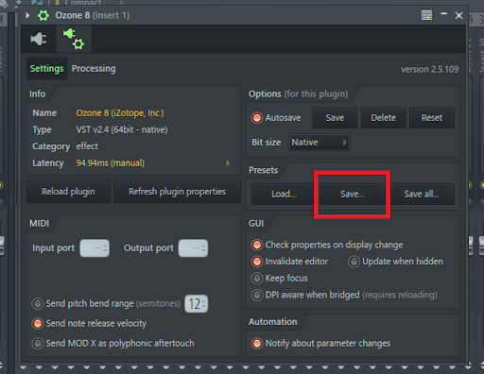Viewport: 484px width, 374px height.
Task: Open the plugin menu arrow beside Ozone 8
Action: coord(27,15)
